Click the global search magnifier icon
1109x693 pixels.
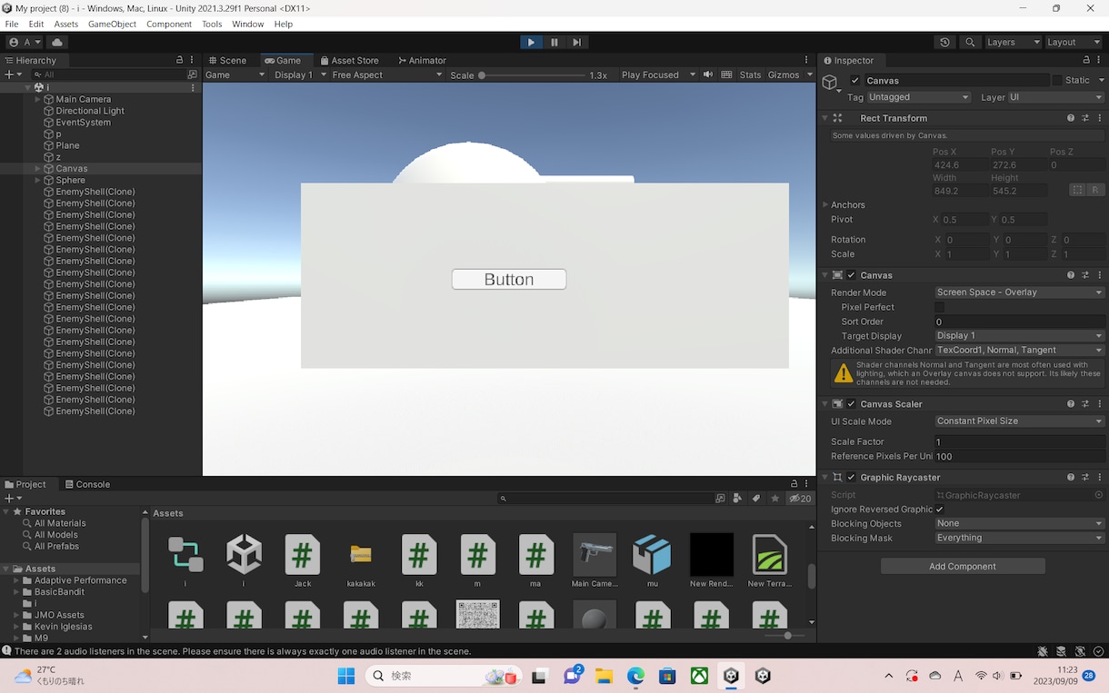(x=970, y=42)
